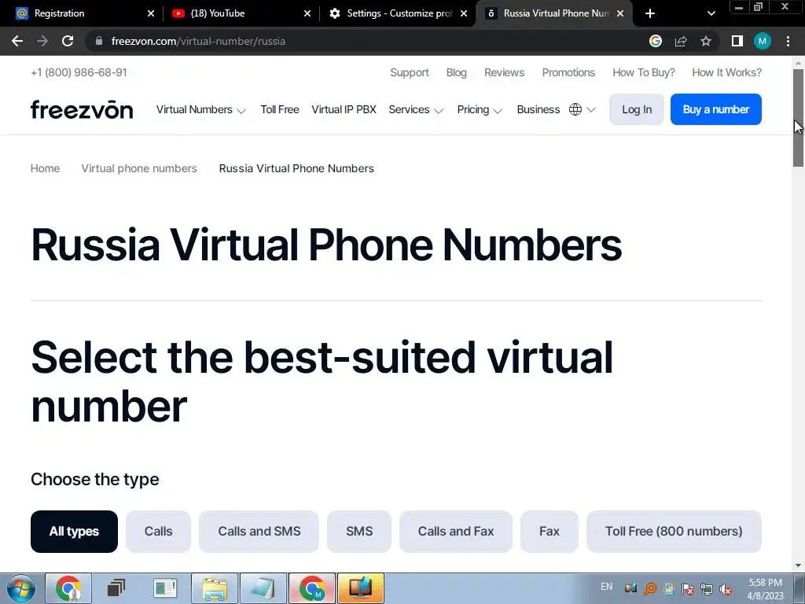Select the Calls and Fax filter
The image size is (805, 604).
tap(456, 532)
